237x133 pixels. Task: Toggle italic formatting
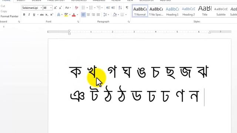click(29, 15)
